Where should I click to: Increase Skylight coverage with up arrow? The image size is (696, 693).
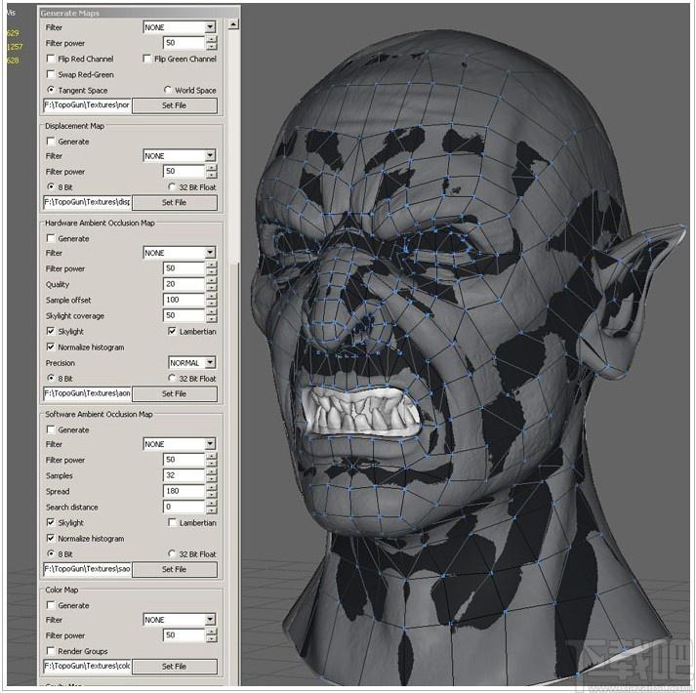(x=212, y=312)
